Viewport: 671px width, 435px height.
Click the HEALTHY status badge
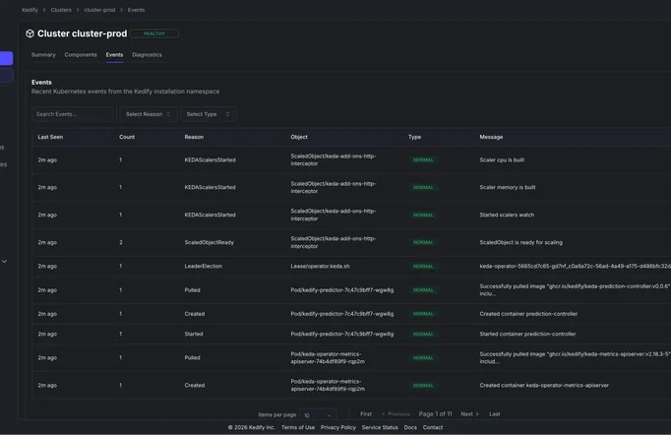point(154,33)
